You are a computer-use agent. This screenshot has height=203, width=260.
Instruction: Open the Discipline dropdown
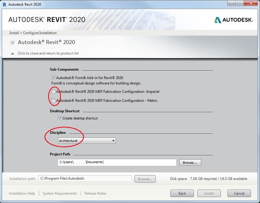(114, 140)
